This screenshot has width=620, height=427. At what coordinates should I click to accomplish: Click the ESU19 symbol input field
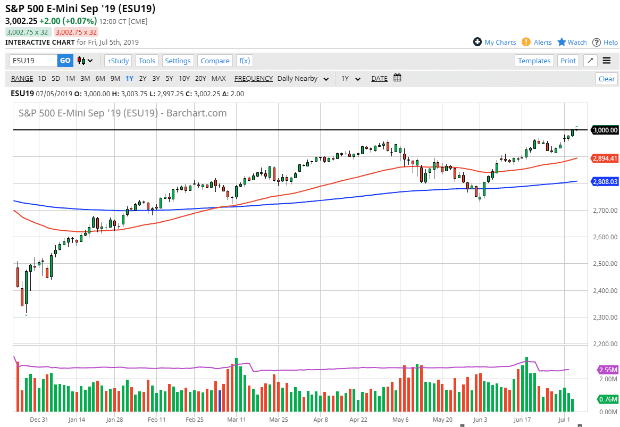tap(33, 61)
